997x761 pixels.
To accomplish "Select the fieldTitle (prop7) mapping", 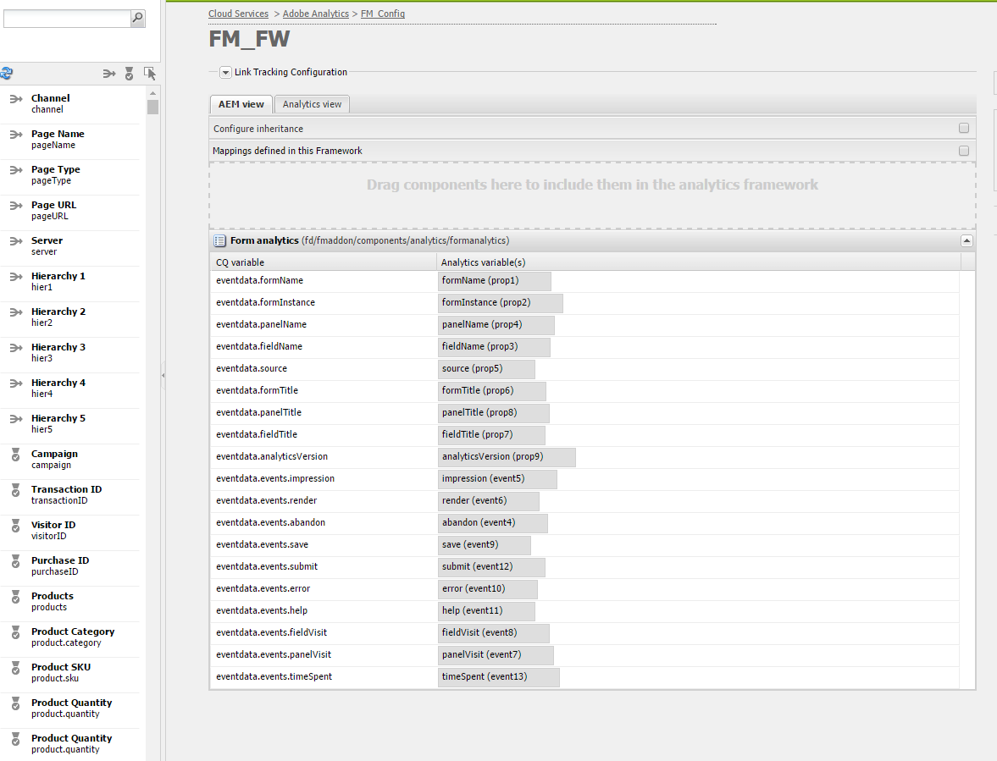I will pyautogui.click(x=491, y=435).
